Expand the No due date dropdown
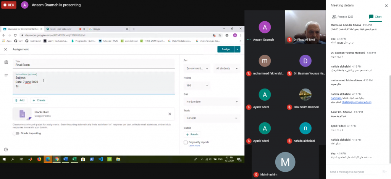Image resolution: width=391 pixels, height=179 pixels. pyautogui.click(x=212, y=102)
